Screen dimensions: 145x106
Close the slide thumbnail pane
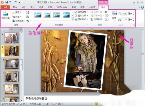(21, 29)
